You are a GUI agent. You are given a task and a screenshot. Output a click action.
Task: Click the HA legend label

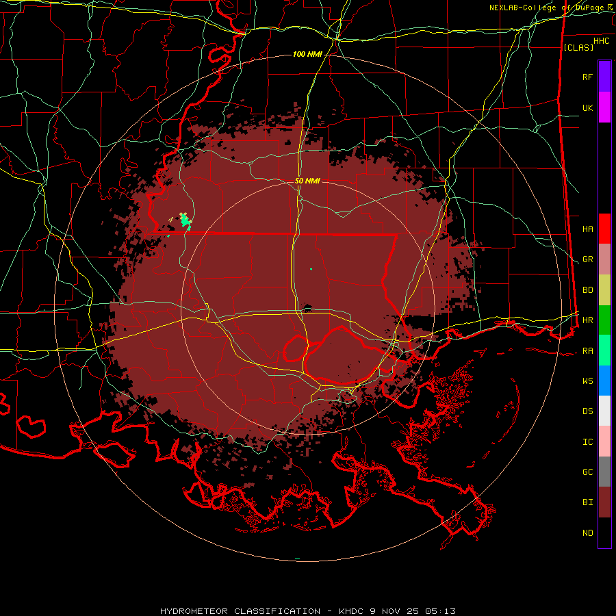[587, 229]
